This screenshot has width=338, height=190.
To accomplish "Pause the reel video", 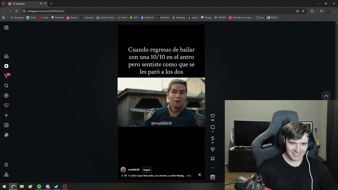I will point(161,102).
